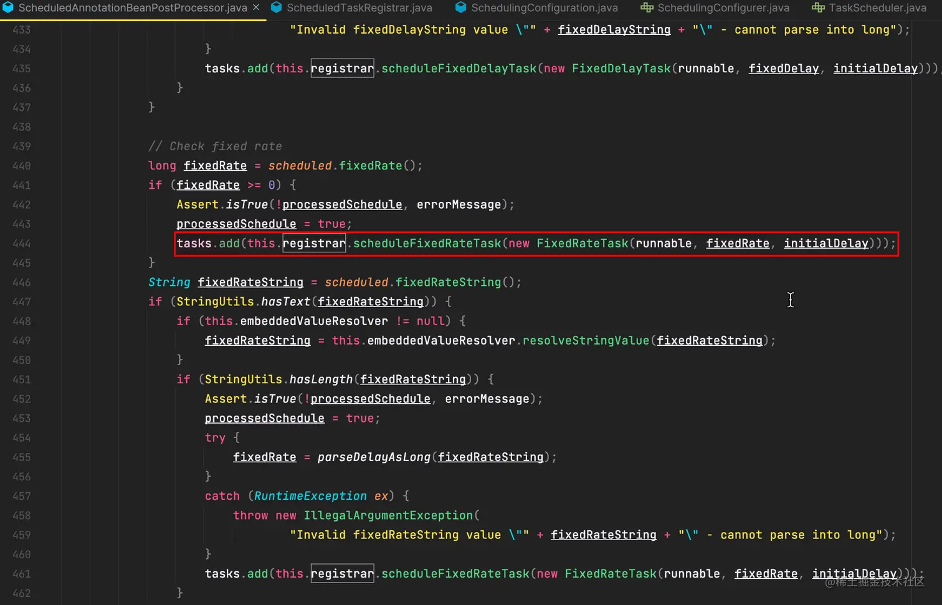
Task: Click errorMessage on line 442
Action: pos(459,204)
